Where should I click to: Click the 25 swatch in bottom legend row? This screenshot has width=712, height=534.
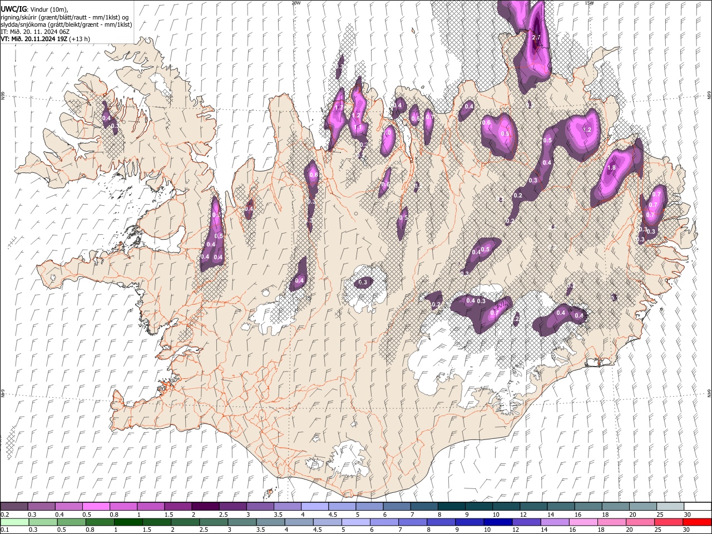click(x=668, y=522)
